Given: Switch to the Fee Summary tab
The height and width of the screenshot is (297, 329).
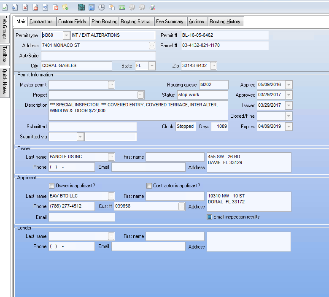Looking at the screenshot, I should coord(170,22).
